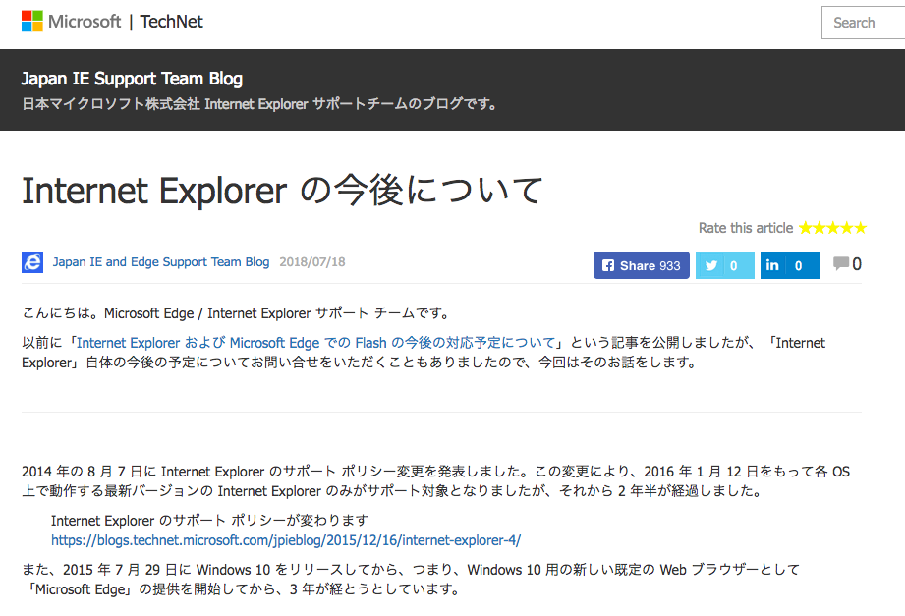Tweet the article via the Twitter button
This screenshot has width=905, height=616.
click(725, 265)
